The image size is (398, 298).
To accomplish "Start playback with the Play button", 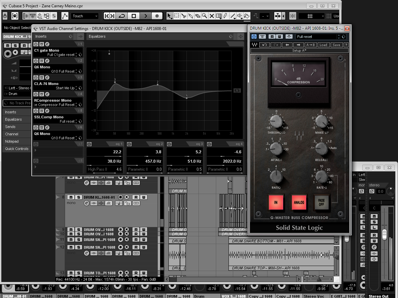I will 146,16.
